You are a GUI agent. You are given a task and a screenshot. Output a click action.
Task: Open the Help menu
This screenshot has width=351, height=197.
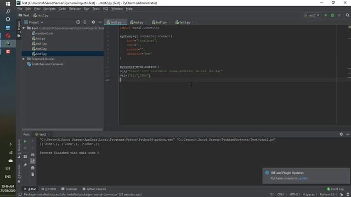(x=129, y=9)
